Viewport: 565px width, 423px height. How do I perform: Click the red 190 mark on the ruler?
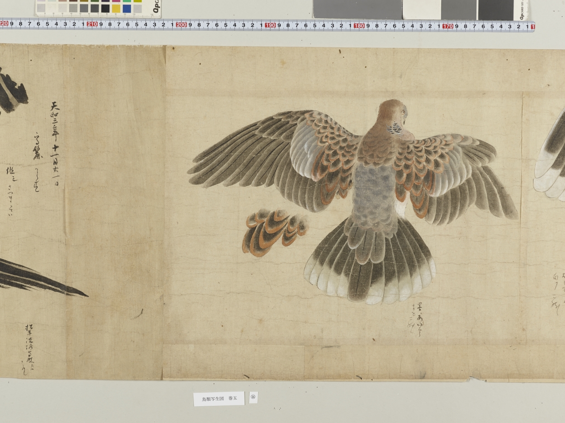tap(270, 25)
